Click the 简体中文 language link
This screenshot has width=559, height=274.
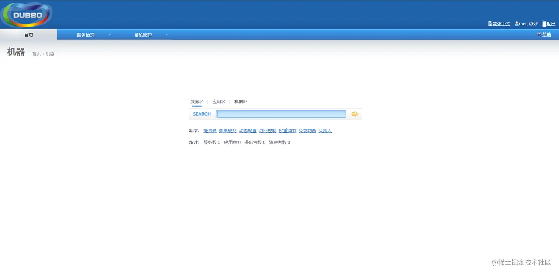click(501, 24)
